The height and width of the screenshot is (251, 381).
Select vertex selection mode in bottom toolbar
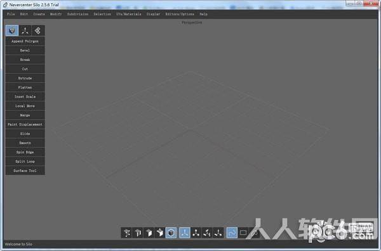point(126,233)
